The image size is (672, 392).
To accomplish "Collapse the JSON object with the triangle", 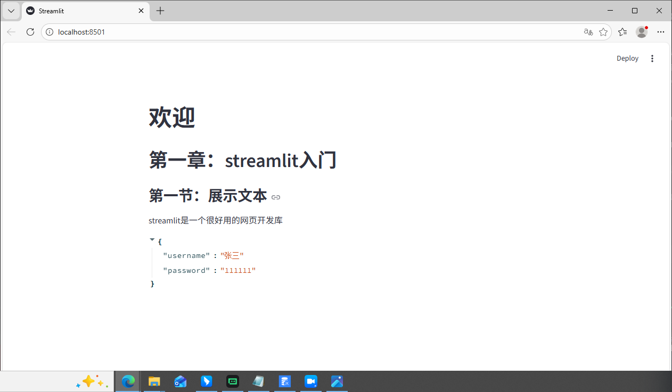I will [x=152, y=240].
